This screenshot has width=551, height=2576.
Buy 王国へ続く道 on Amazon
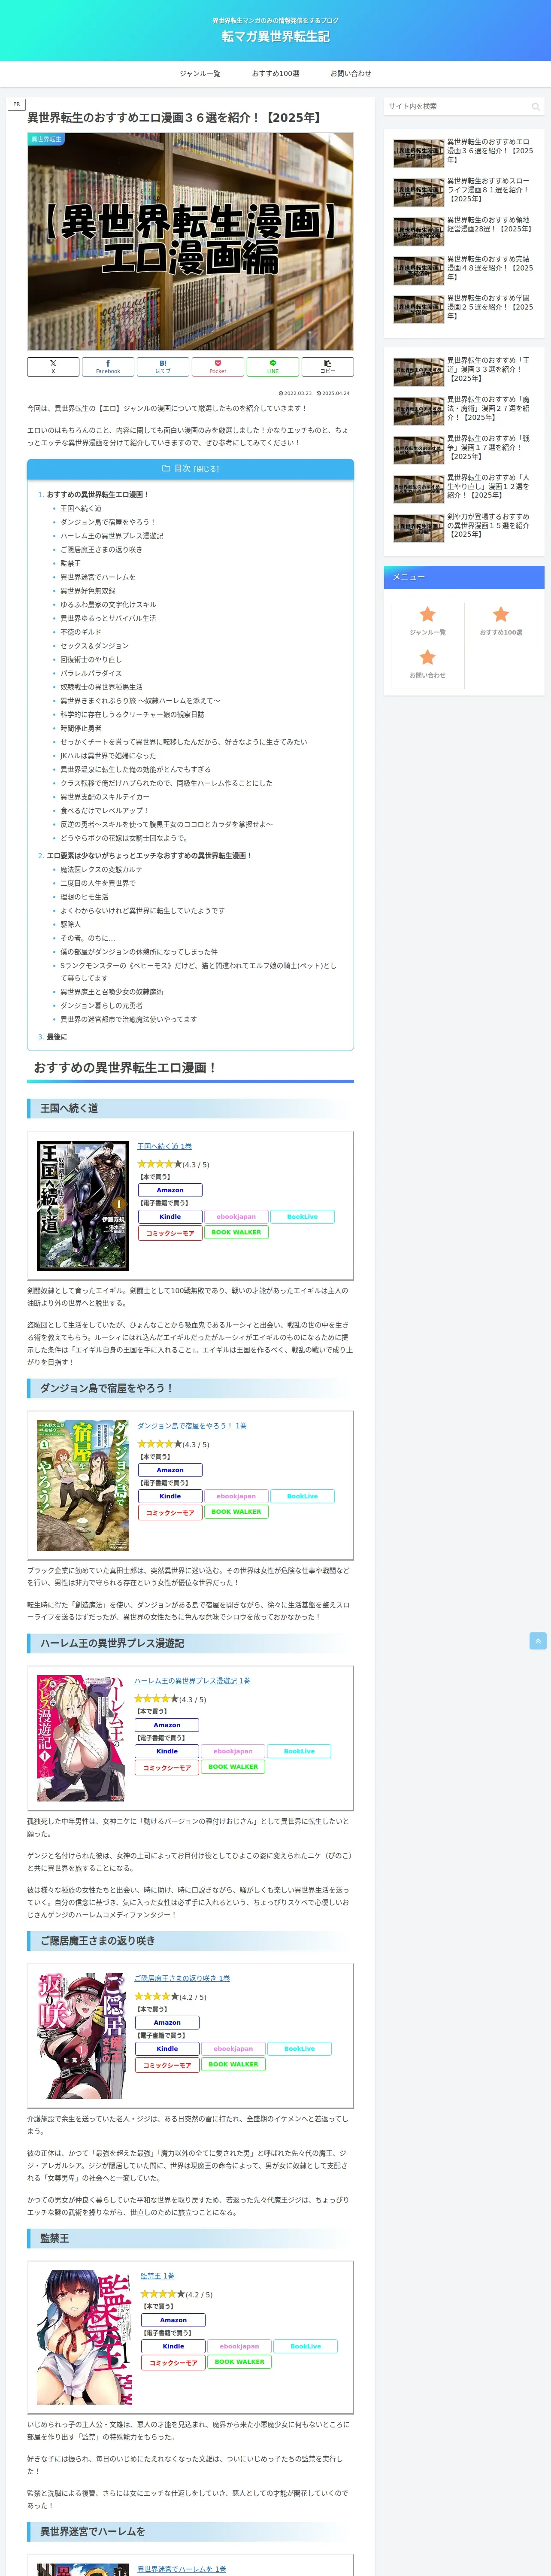[170, 1190]
